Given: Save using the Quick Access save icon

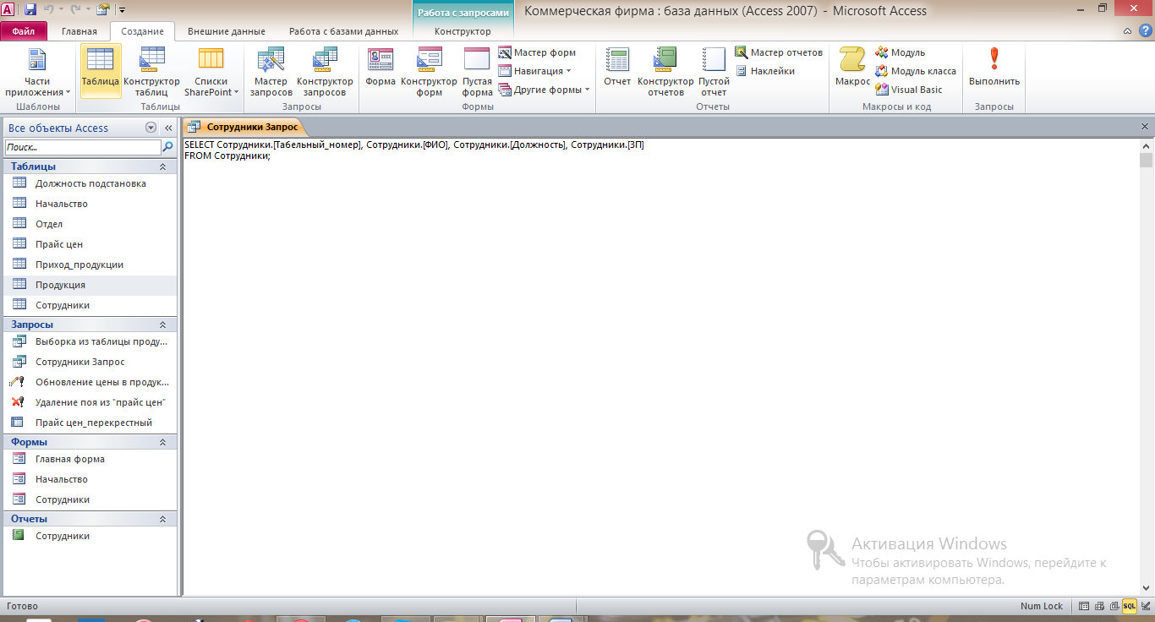Looking at the screenshot, I should [x=30, y=10].
